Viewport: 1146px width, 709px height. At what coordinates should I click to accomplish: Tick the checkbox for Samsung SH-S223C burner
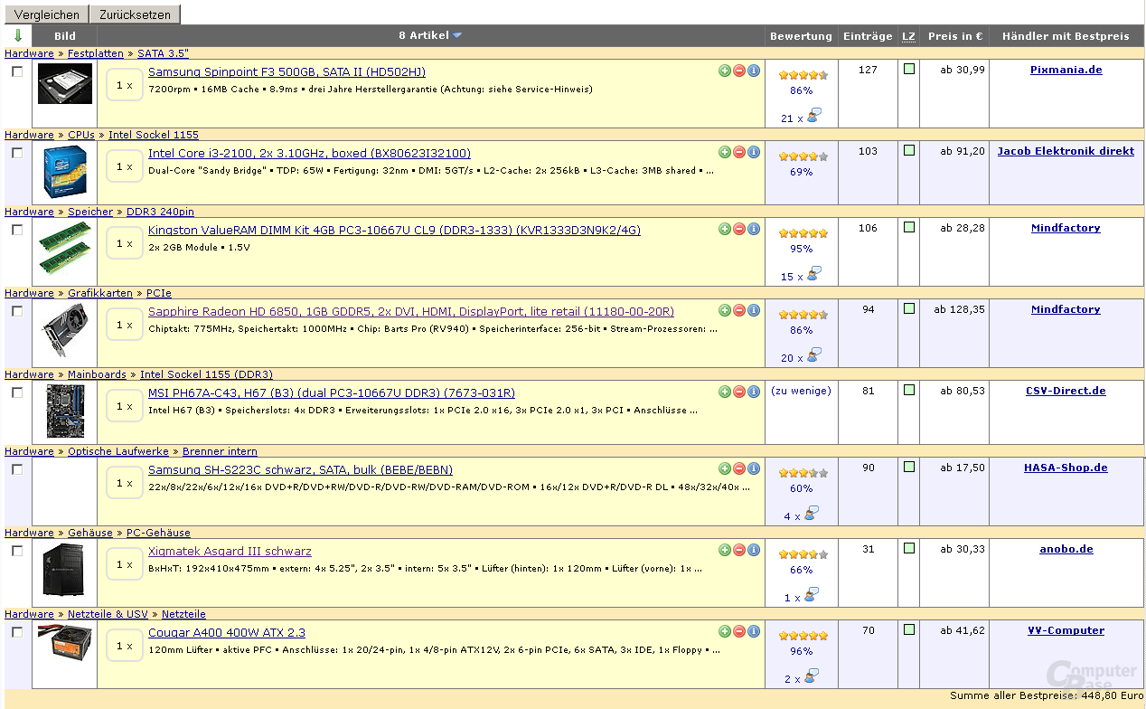pos(17,469)
